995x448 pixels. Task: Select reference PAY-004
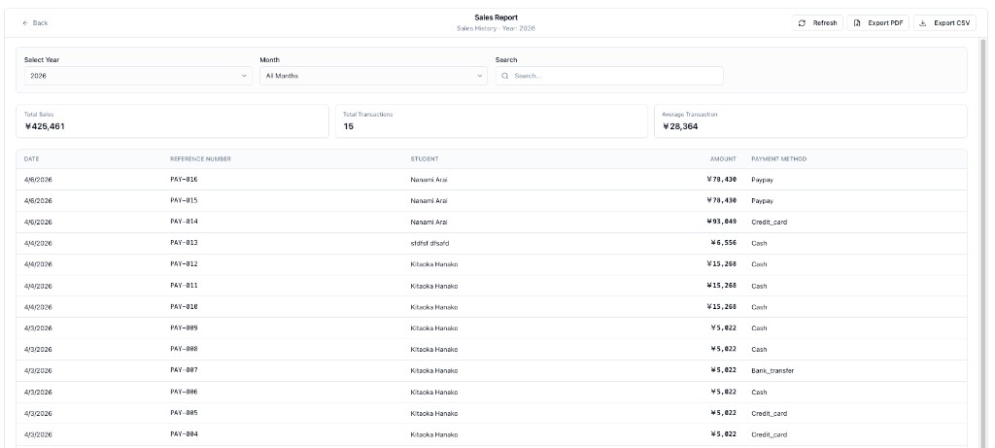184,434
